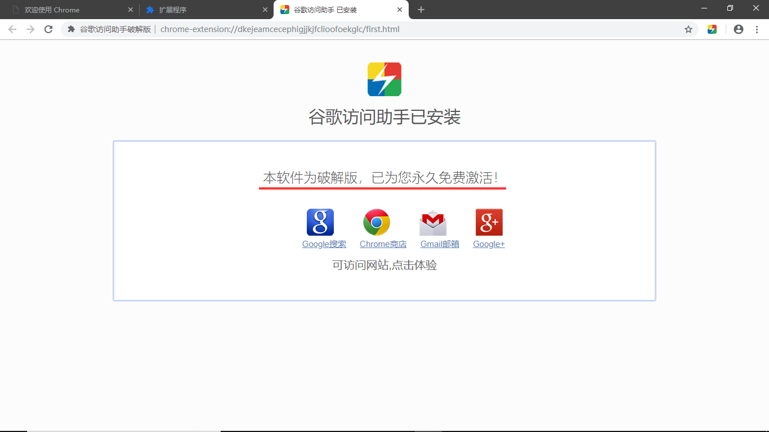Follow the Google搜索 link
The height and width of the screenshot is (432, 769).
click(324, 244)
